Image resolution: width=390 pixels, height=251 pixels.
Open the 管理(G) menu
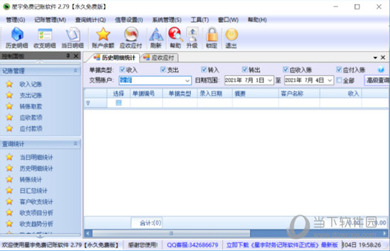click(16, 19)
